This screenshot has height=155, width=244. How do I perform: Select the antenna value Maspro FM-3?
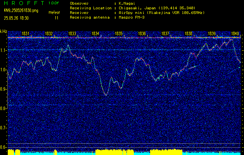(132, 17)
